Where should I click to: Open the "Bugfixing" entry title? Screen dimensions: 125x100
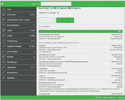42,46
